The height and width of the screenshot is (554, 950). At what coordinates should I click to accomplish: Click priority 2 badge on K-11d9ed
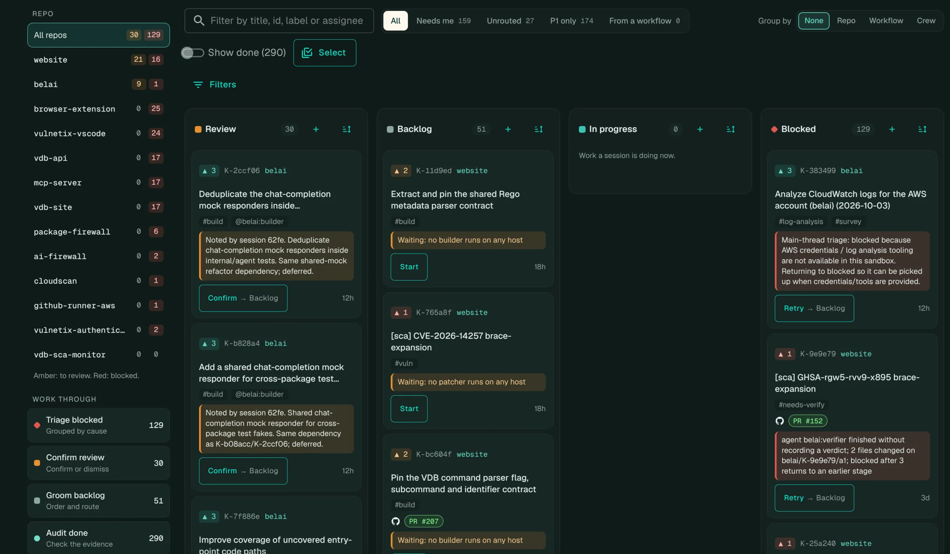tap(401, 171)
